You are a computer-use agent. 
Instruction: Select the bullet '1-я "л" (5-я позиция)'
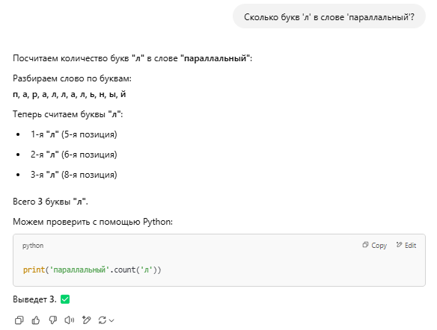coord(74,134)
